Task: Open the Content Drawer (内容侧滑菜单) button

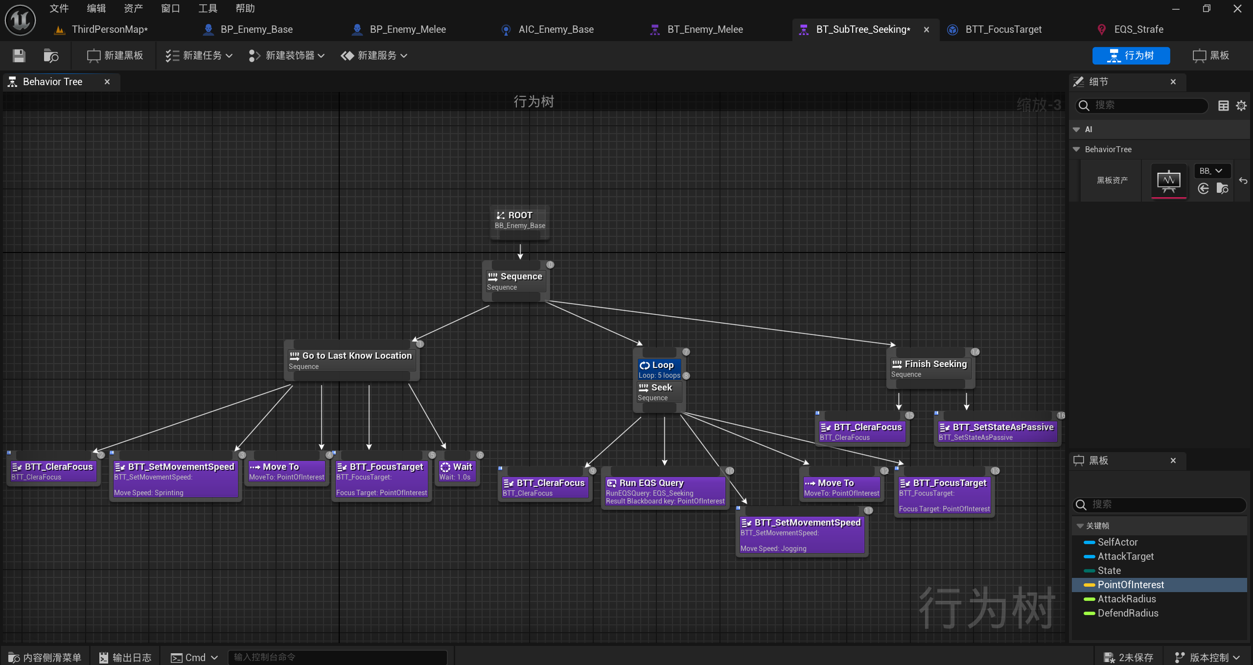Action: click(x=45, y=657)
